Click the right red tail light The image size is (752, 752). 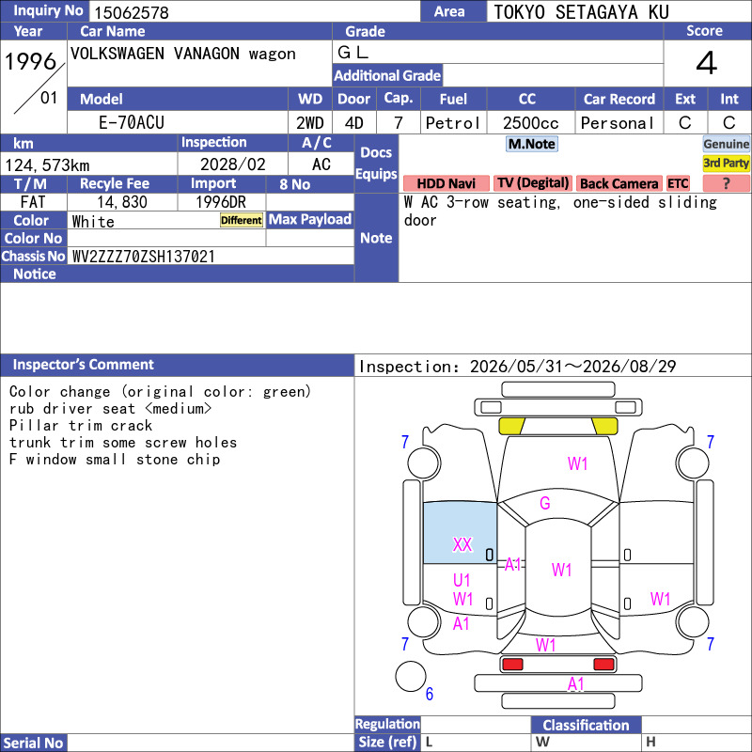pyautogui.click(x=603, y=665)
